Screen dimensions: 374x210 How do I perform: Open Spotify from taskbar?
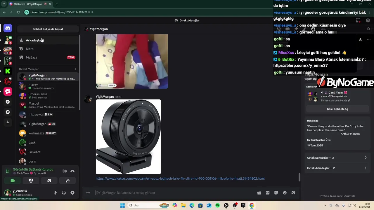click(218, 205)
